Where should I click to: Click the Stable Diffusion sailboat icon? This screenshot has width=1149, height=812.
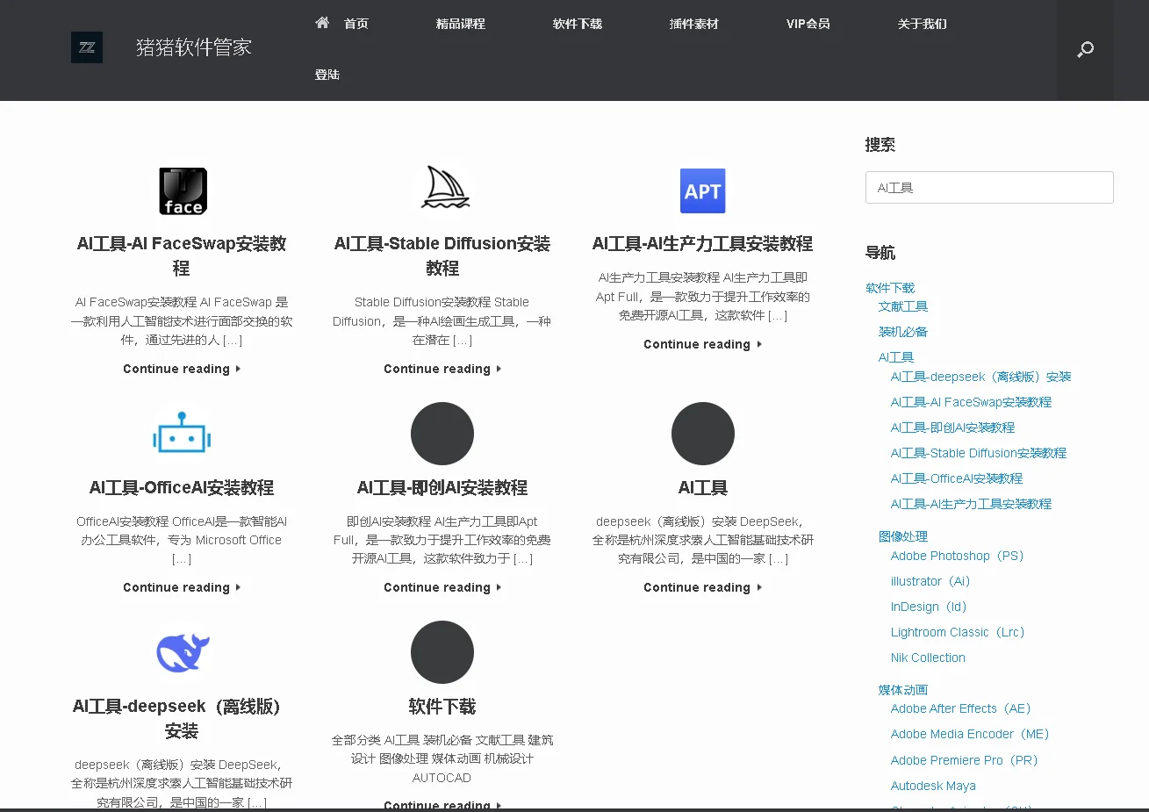click(x=442, y=189)
